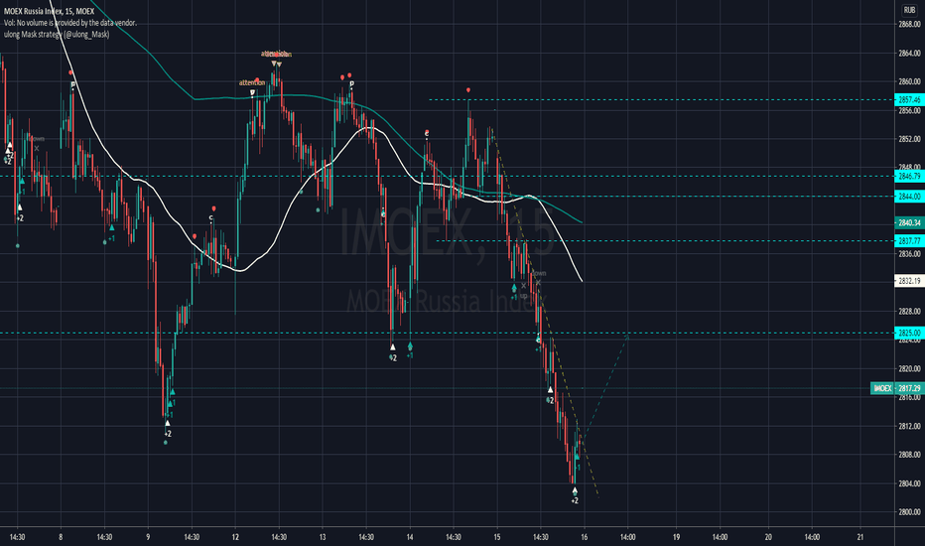The width and height of the screenshot is (925, 546).
Task: Select the 'Vol: No volume is provided' legend line
Action: point(70,23)
